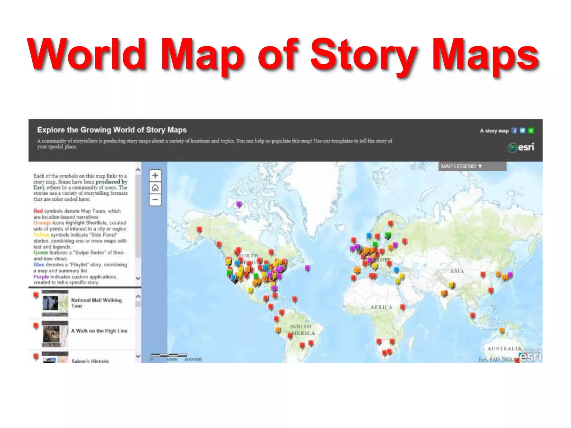
Task: Click the 'Esri, FAO, NOAA' attribution text
Action: pos(496,359)
